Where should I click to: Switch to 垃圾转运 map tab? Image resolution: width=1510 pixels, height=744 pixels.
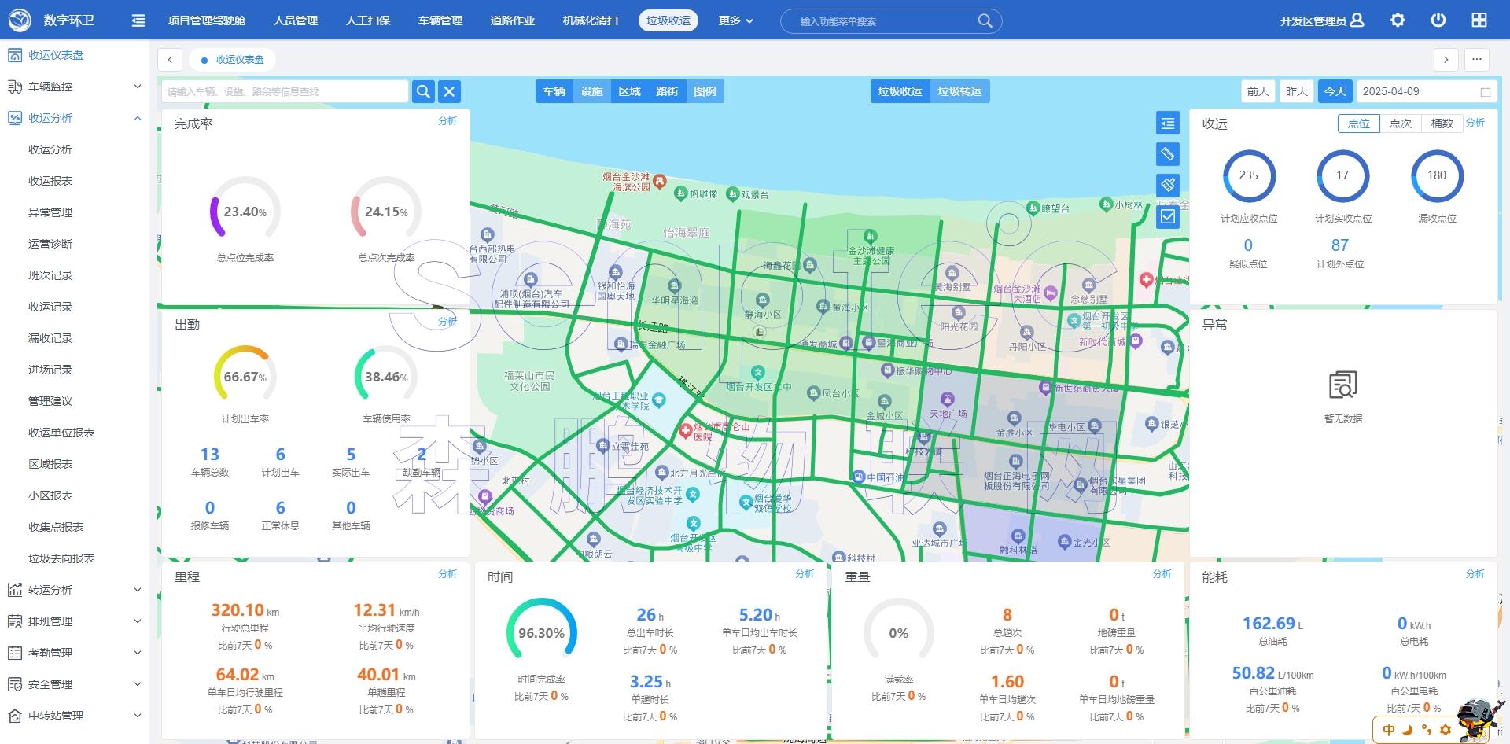click(x=959, y=92)
